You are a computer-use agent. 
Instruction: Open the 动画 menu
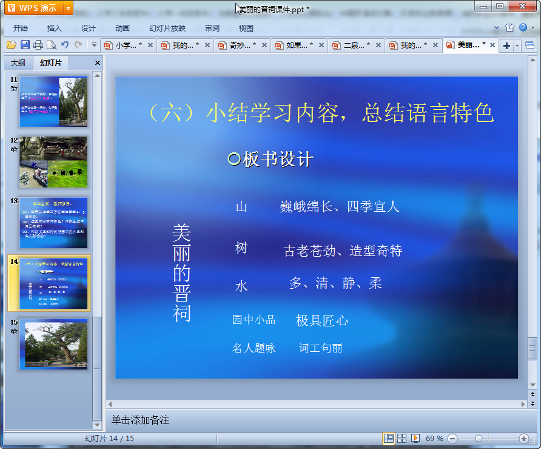pyautogui.click(x=122, y=29)
